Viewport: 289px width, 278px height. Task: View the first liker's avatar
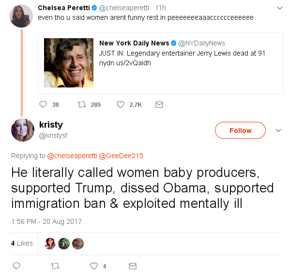pos(50,244)
